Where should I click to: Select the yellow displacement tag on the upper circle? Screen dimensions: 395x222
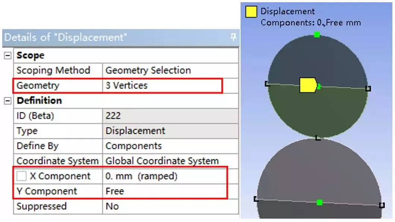tap(308, 85)
